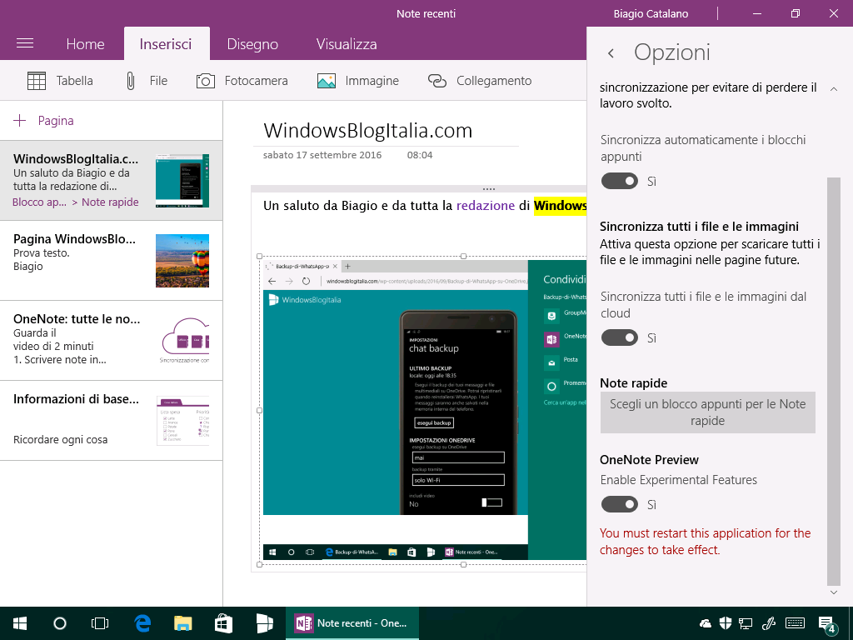The width and height of the screenshot is (853, 640).
Task: Click the note title WindowsBlogItalia.com
Action: tap(367, 131)
